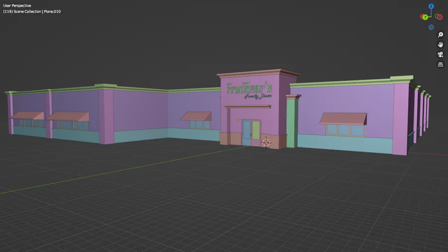Viewport: 448px width, 252px height.
Task: Snap view to green Y axis gizmo
Action: pyautogui.click(x=425, y=17)
